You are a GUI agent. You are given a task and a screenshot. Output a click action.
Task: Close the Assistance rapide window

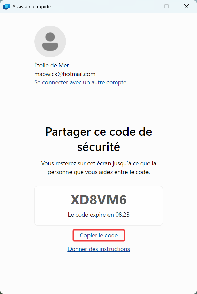(186, 6)
